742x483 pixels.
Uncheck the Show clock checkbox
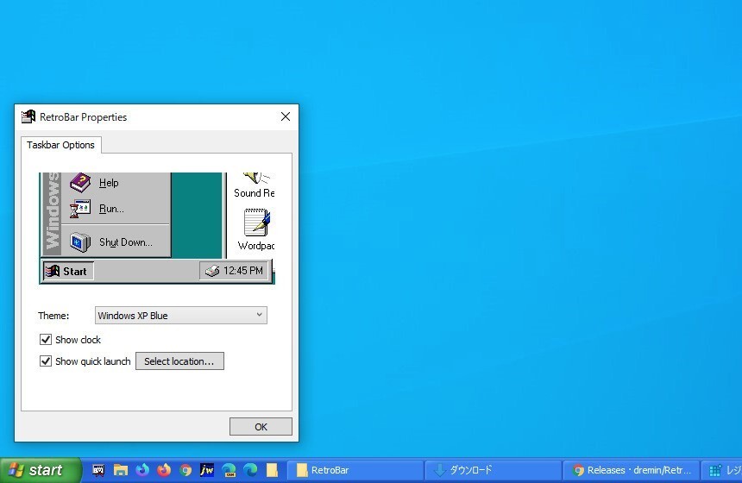coord(46,340)
